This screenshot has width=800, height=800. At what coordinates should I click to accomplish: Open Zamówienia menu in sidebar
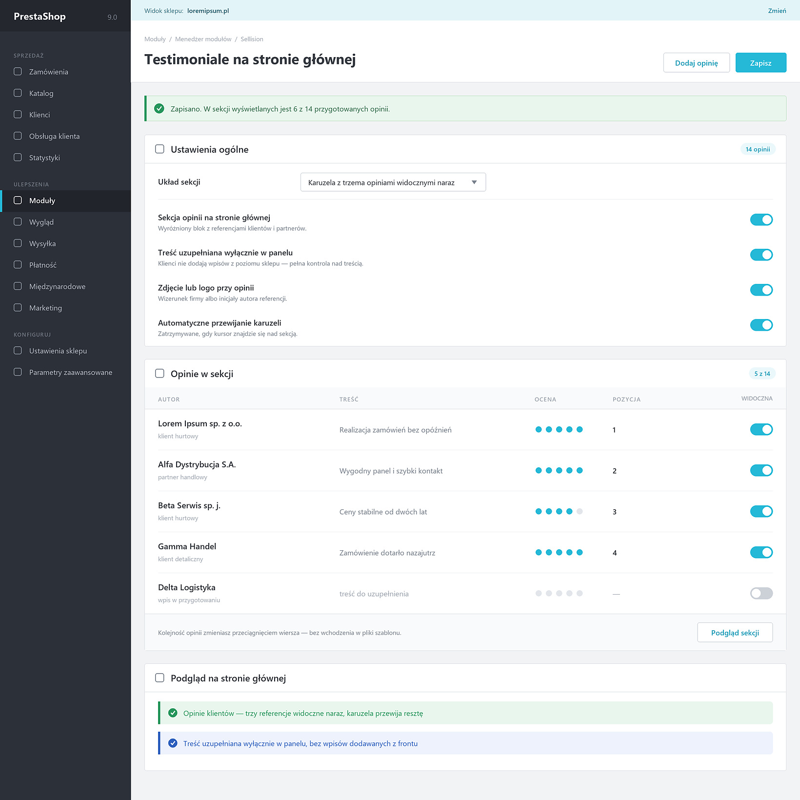65,72
